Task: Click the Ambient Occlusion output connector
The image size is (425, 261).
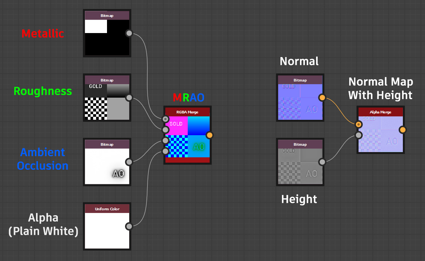Action: 129,162
